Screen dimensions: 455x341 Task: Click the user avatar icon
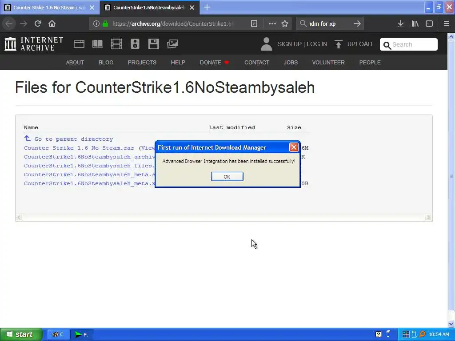(x=267, y=44)
